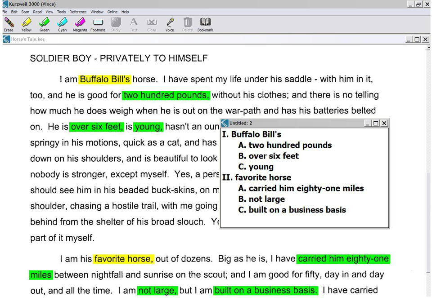Screen dimensions: 432x301
Task: Click the highlighted 'over six feet,' phrase
Action: pos(97,127)
